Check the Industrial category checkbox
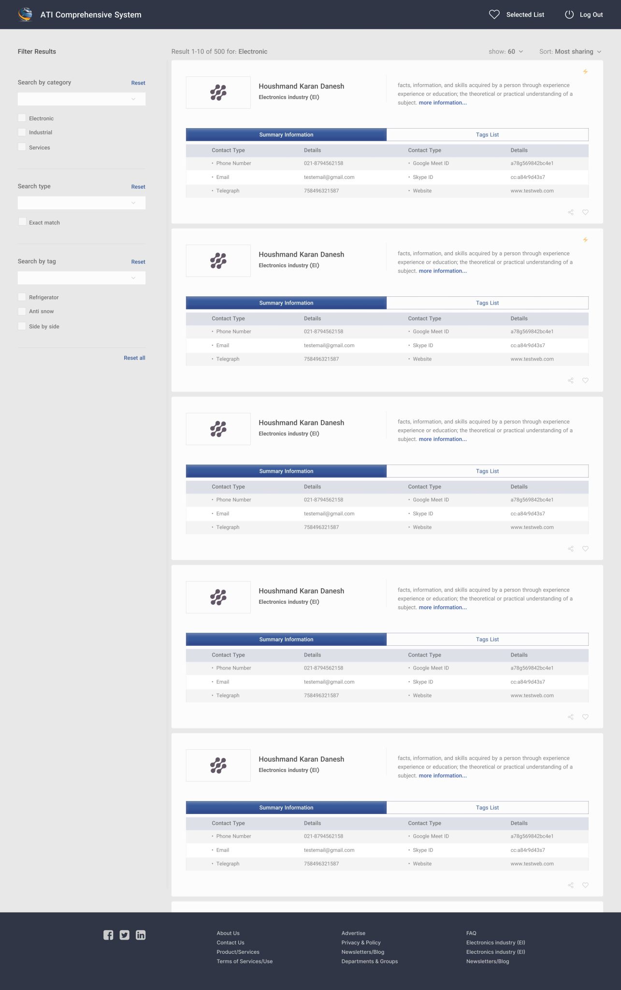Image resolution: width=621 pixels, height=990 pixels. click(x=22, y=132)
